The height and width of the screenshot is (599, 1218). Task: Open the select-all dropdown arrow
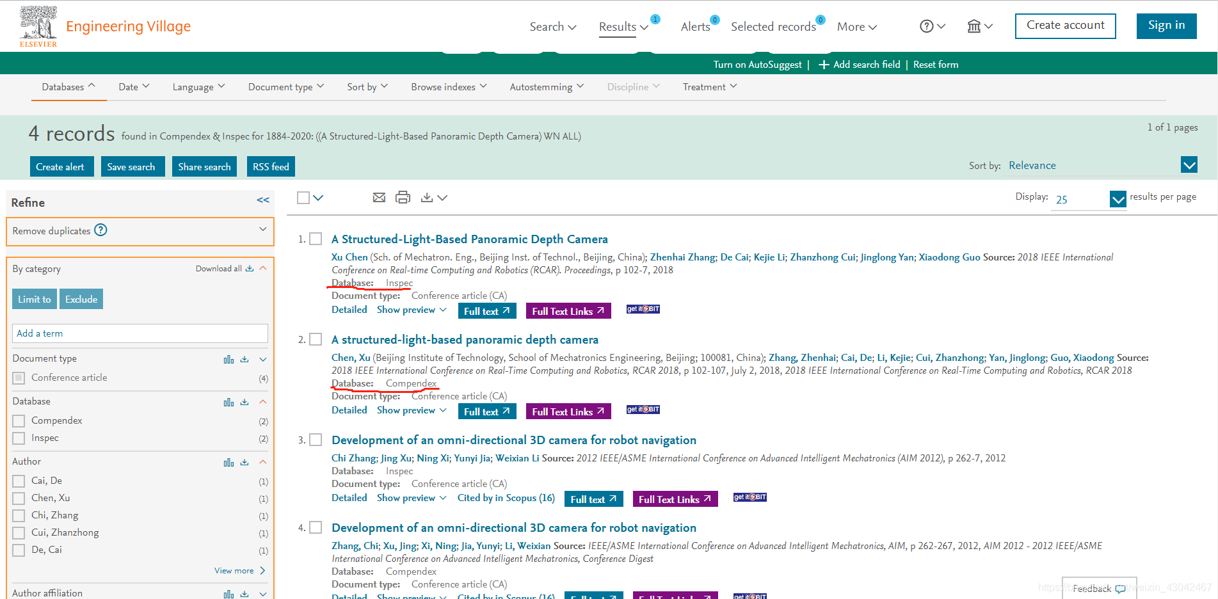(318, 198)
